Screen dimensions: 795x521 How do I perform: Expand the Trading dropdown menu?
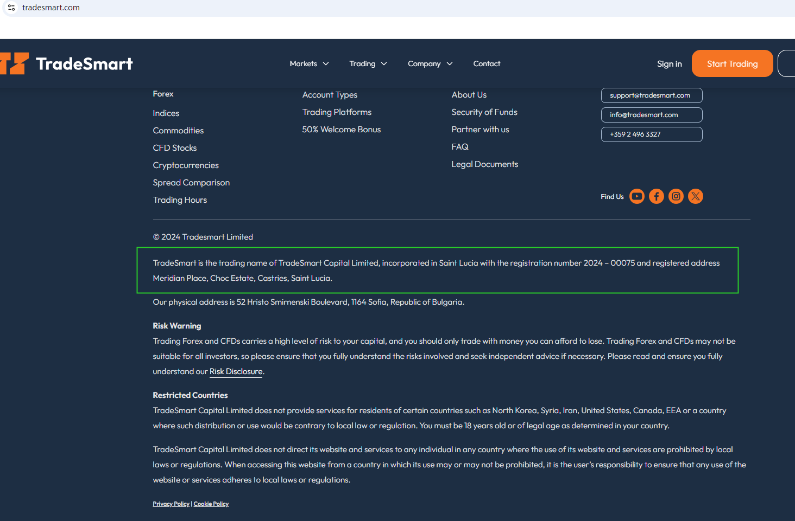(x=368, y=63)
